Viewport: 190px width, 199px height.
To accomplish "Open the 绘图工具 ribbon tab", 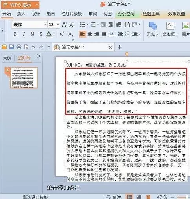I will click(x=151, y=14).
